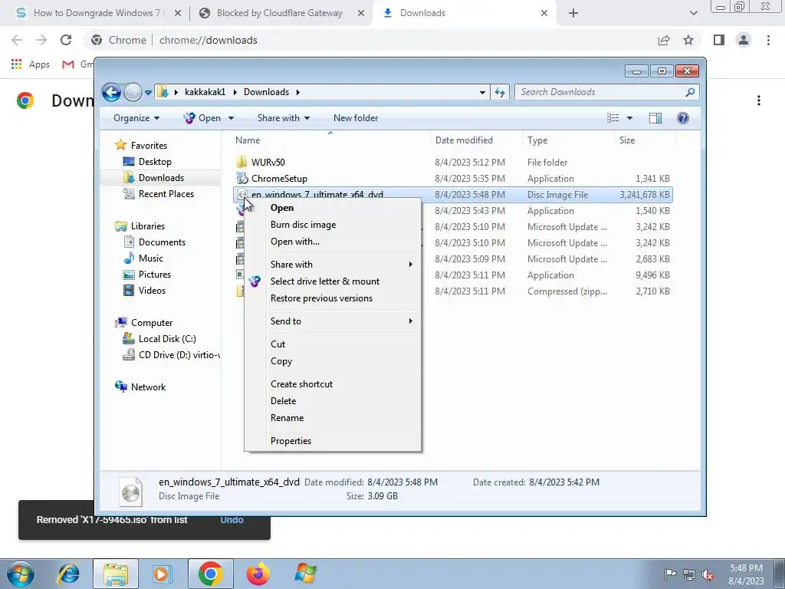This screenshot has width=785, height=589.
Task: Open Chrome profile avatar icon
Action: click(x=744, y=40)
